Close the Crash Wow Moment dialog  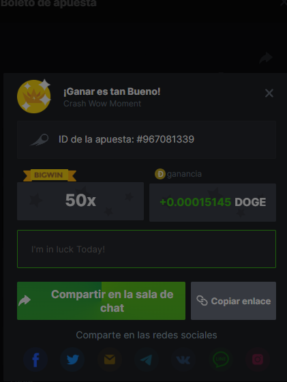tap(269, 93)
